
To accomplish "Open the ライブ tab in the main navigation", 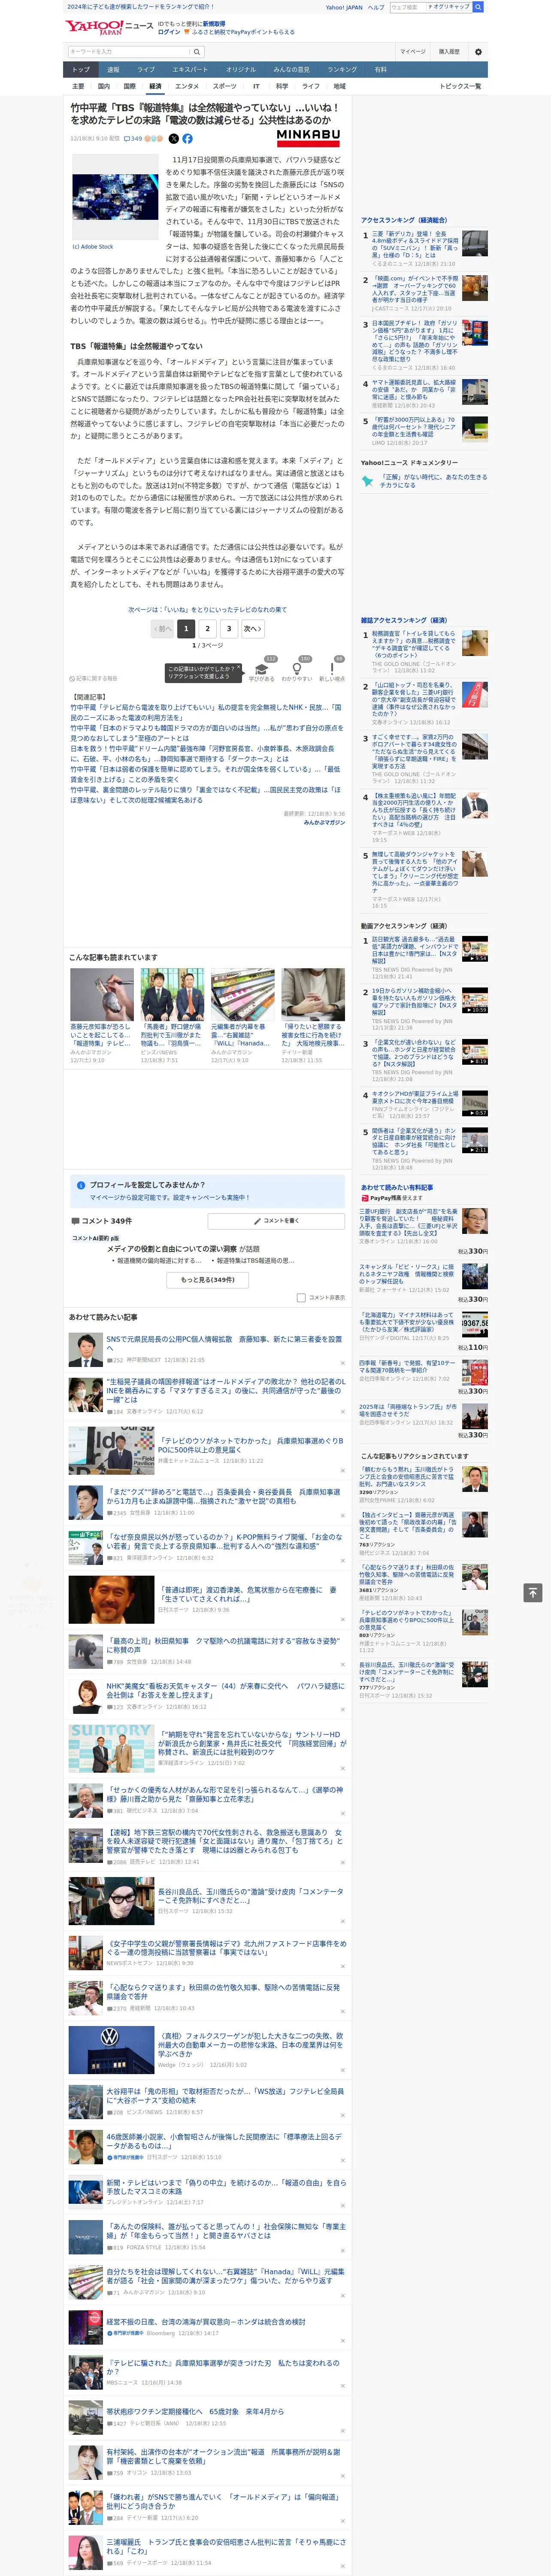I will coord(146,70).
